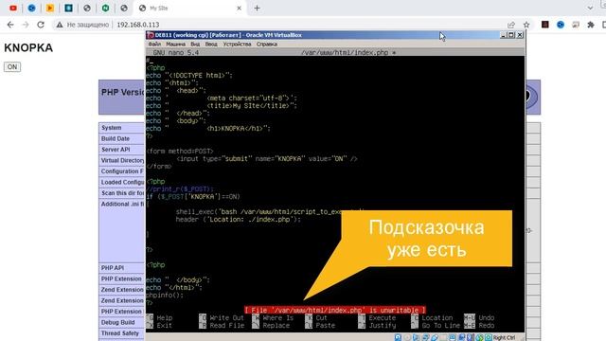Click the Thread Safety row label
This screenshot has height=341, width=606.
(x=120, y=332)
